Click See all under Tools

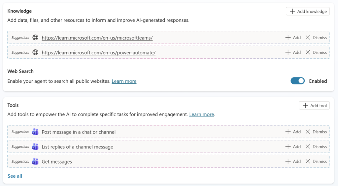15,176
